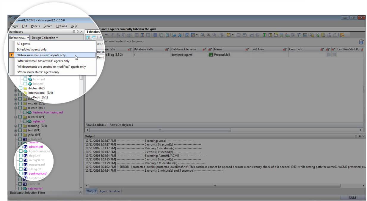Open the Options menu
This screenshot has height=201, width=367.
pos(62,26)
